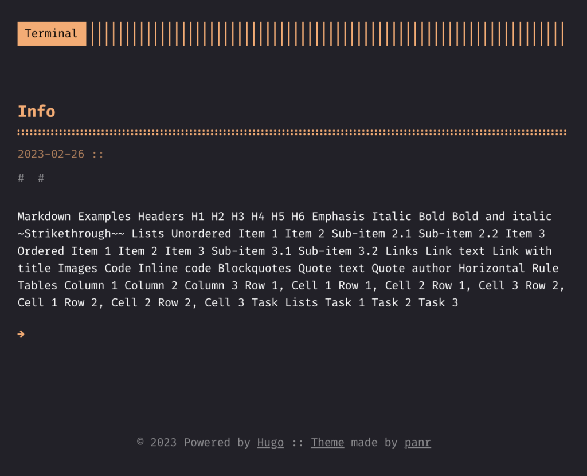The height and width of the screenshot is (476, 587).
Task: Click the first # tag link
Action: pos(21,178)
